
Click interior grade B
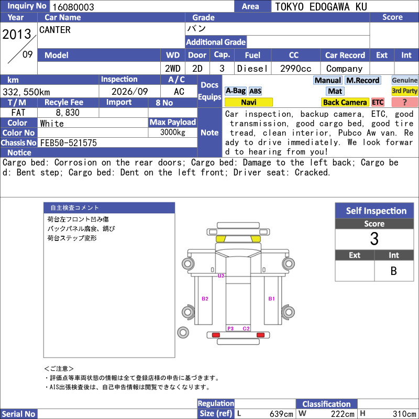click(x=394, y=271)
